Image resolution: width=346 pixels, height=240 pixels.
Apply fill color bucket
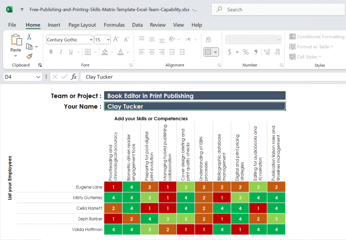tap(105, 52)
